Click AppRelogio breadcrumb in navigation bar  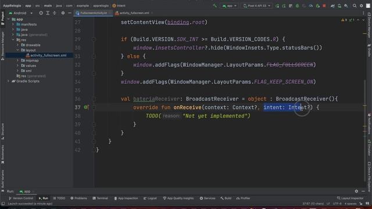click(12, 6)
